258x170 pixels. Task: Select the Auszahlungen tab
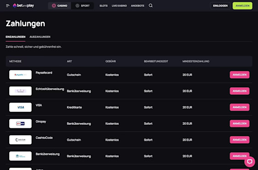(x=40, y=37)
